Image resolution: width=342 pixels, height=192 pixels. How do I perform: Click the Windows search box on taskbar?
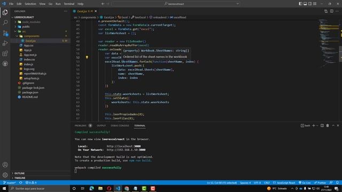39,188
